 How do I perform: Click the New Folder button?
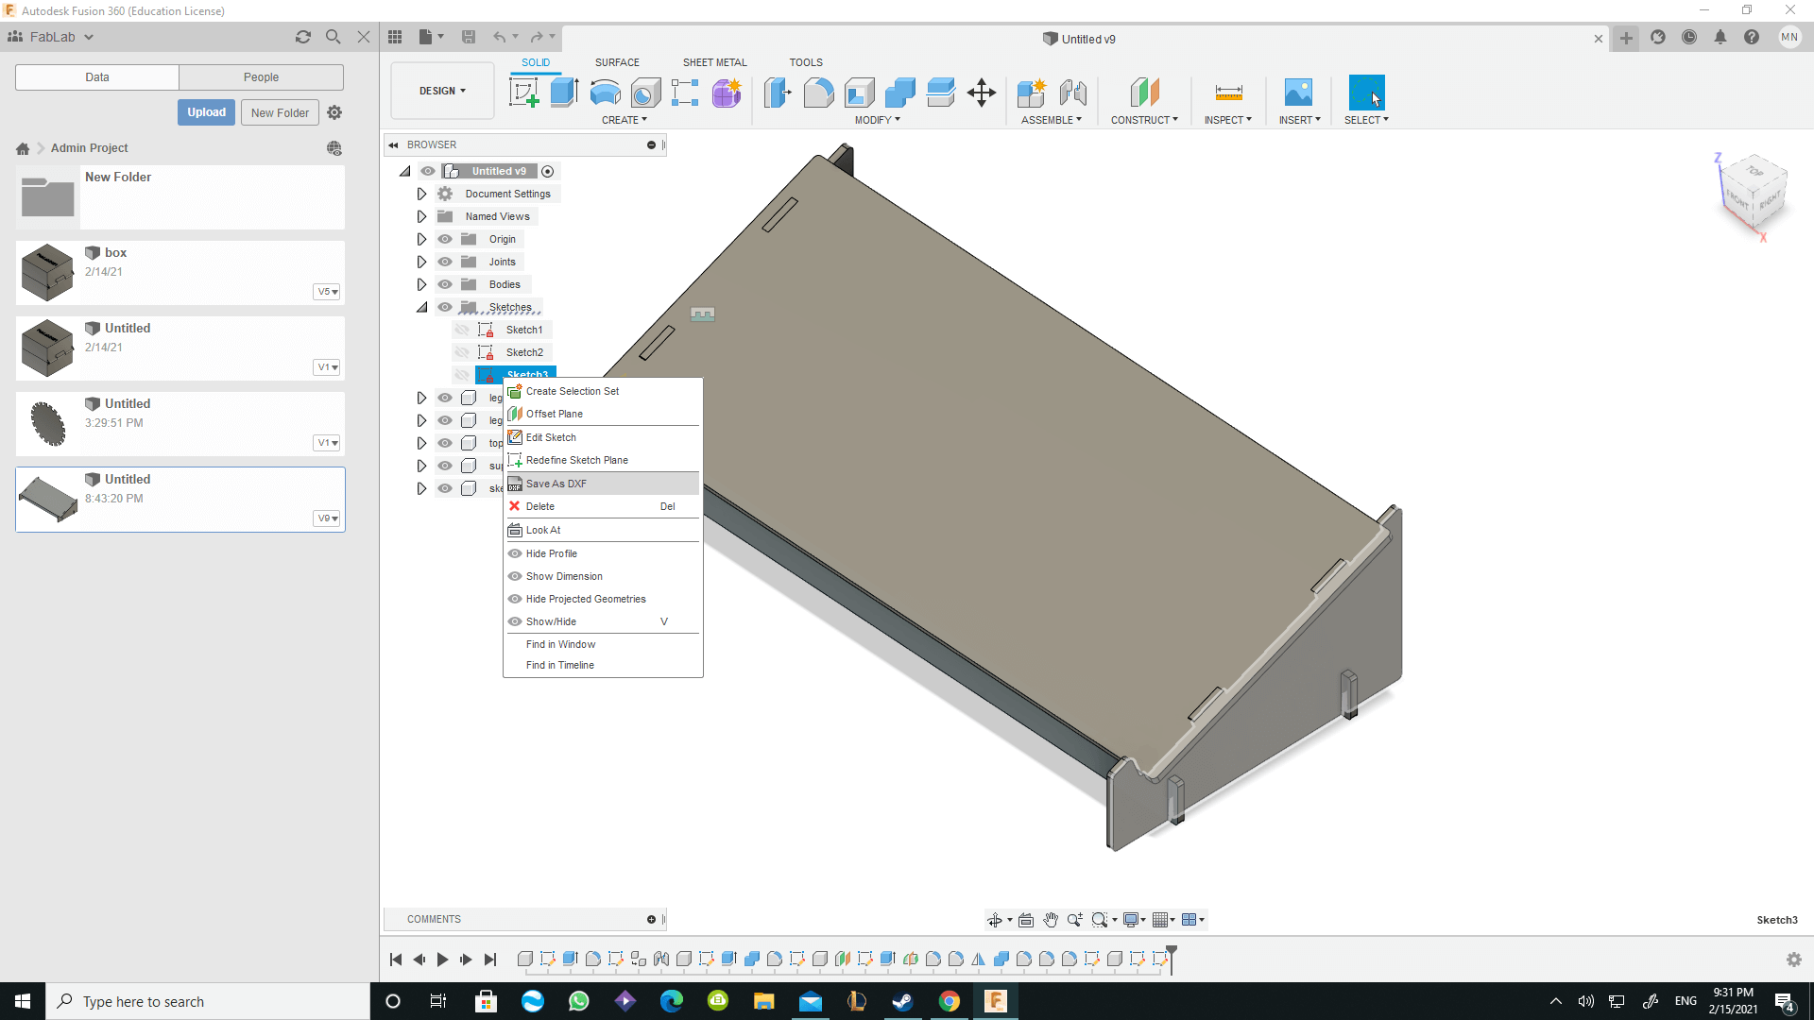pos(280,112)
